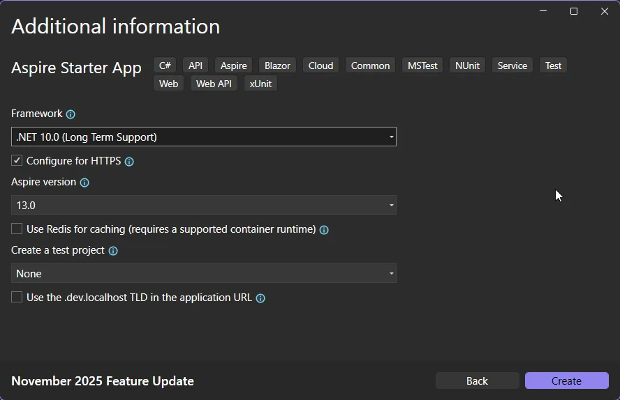This screenshot has height=400, width=620.
Task: Click the Blazor tag
Action: [277, 66]
